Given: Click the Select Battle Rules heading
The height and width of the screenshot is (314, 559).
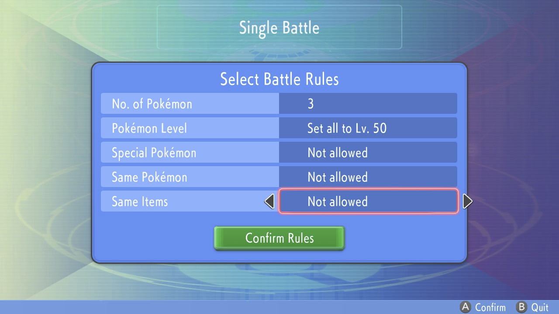Looking at the screenshot, I should (x=279, y=79).
